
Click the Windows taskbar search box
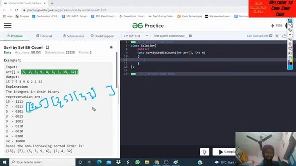point(42,162)
